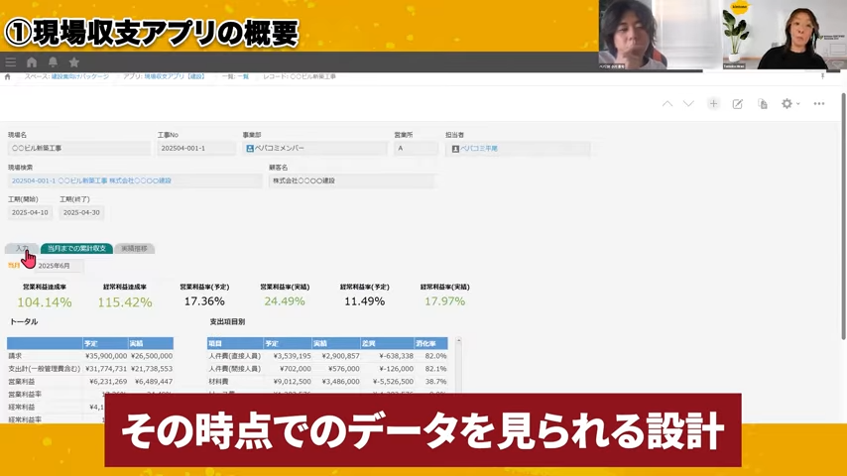The image size is (847, 476).
Task: Duplicate the record with the copy icon
Action: (762, 104)
